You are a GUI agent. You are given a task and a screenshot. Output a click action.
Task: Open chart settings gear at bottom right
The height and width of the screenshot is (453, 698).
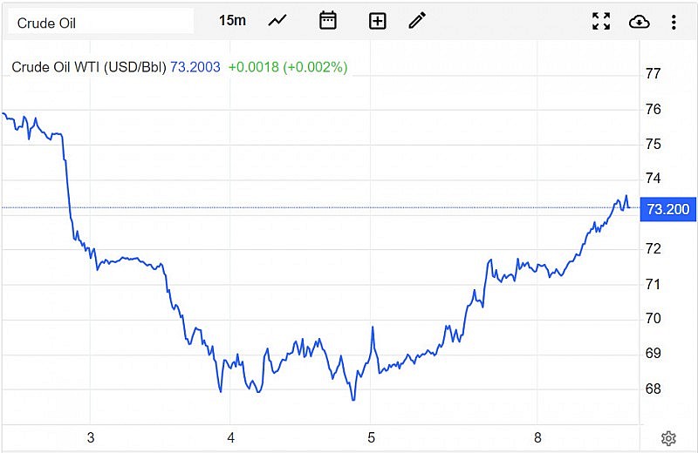668,438
